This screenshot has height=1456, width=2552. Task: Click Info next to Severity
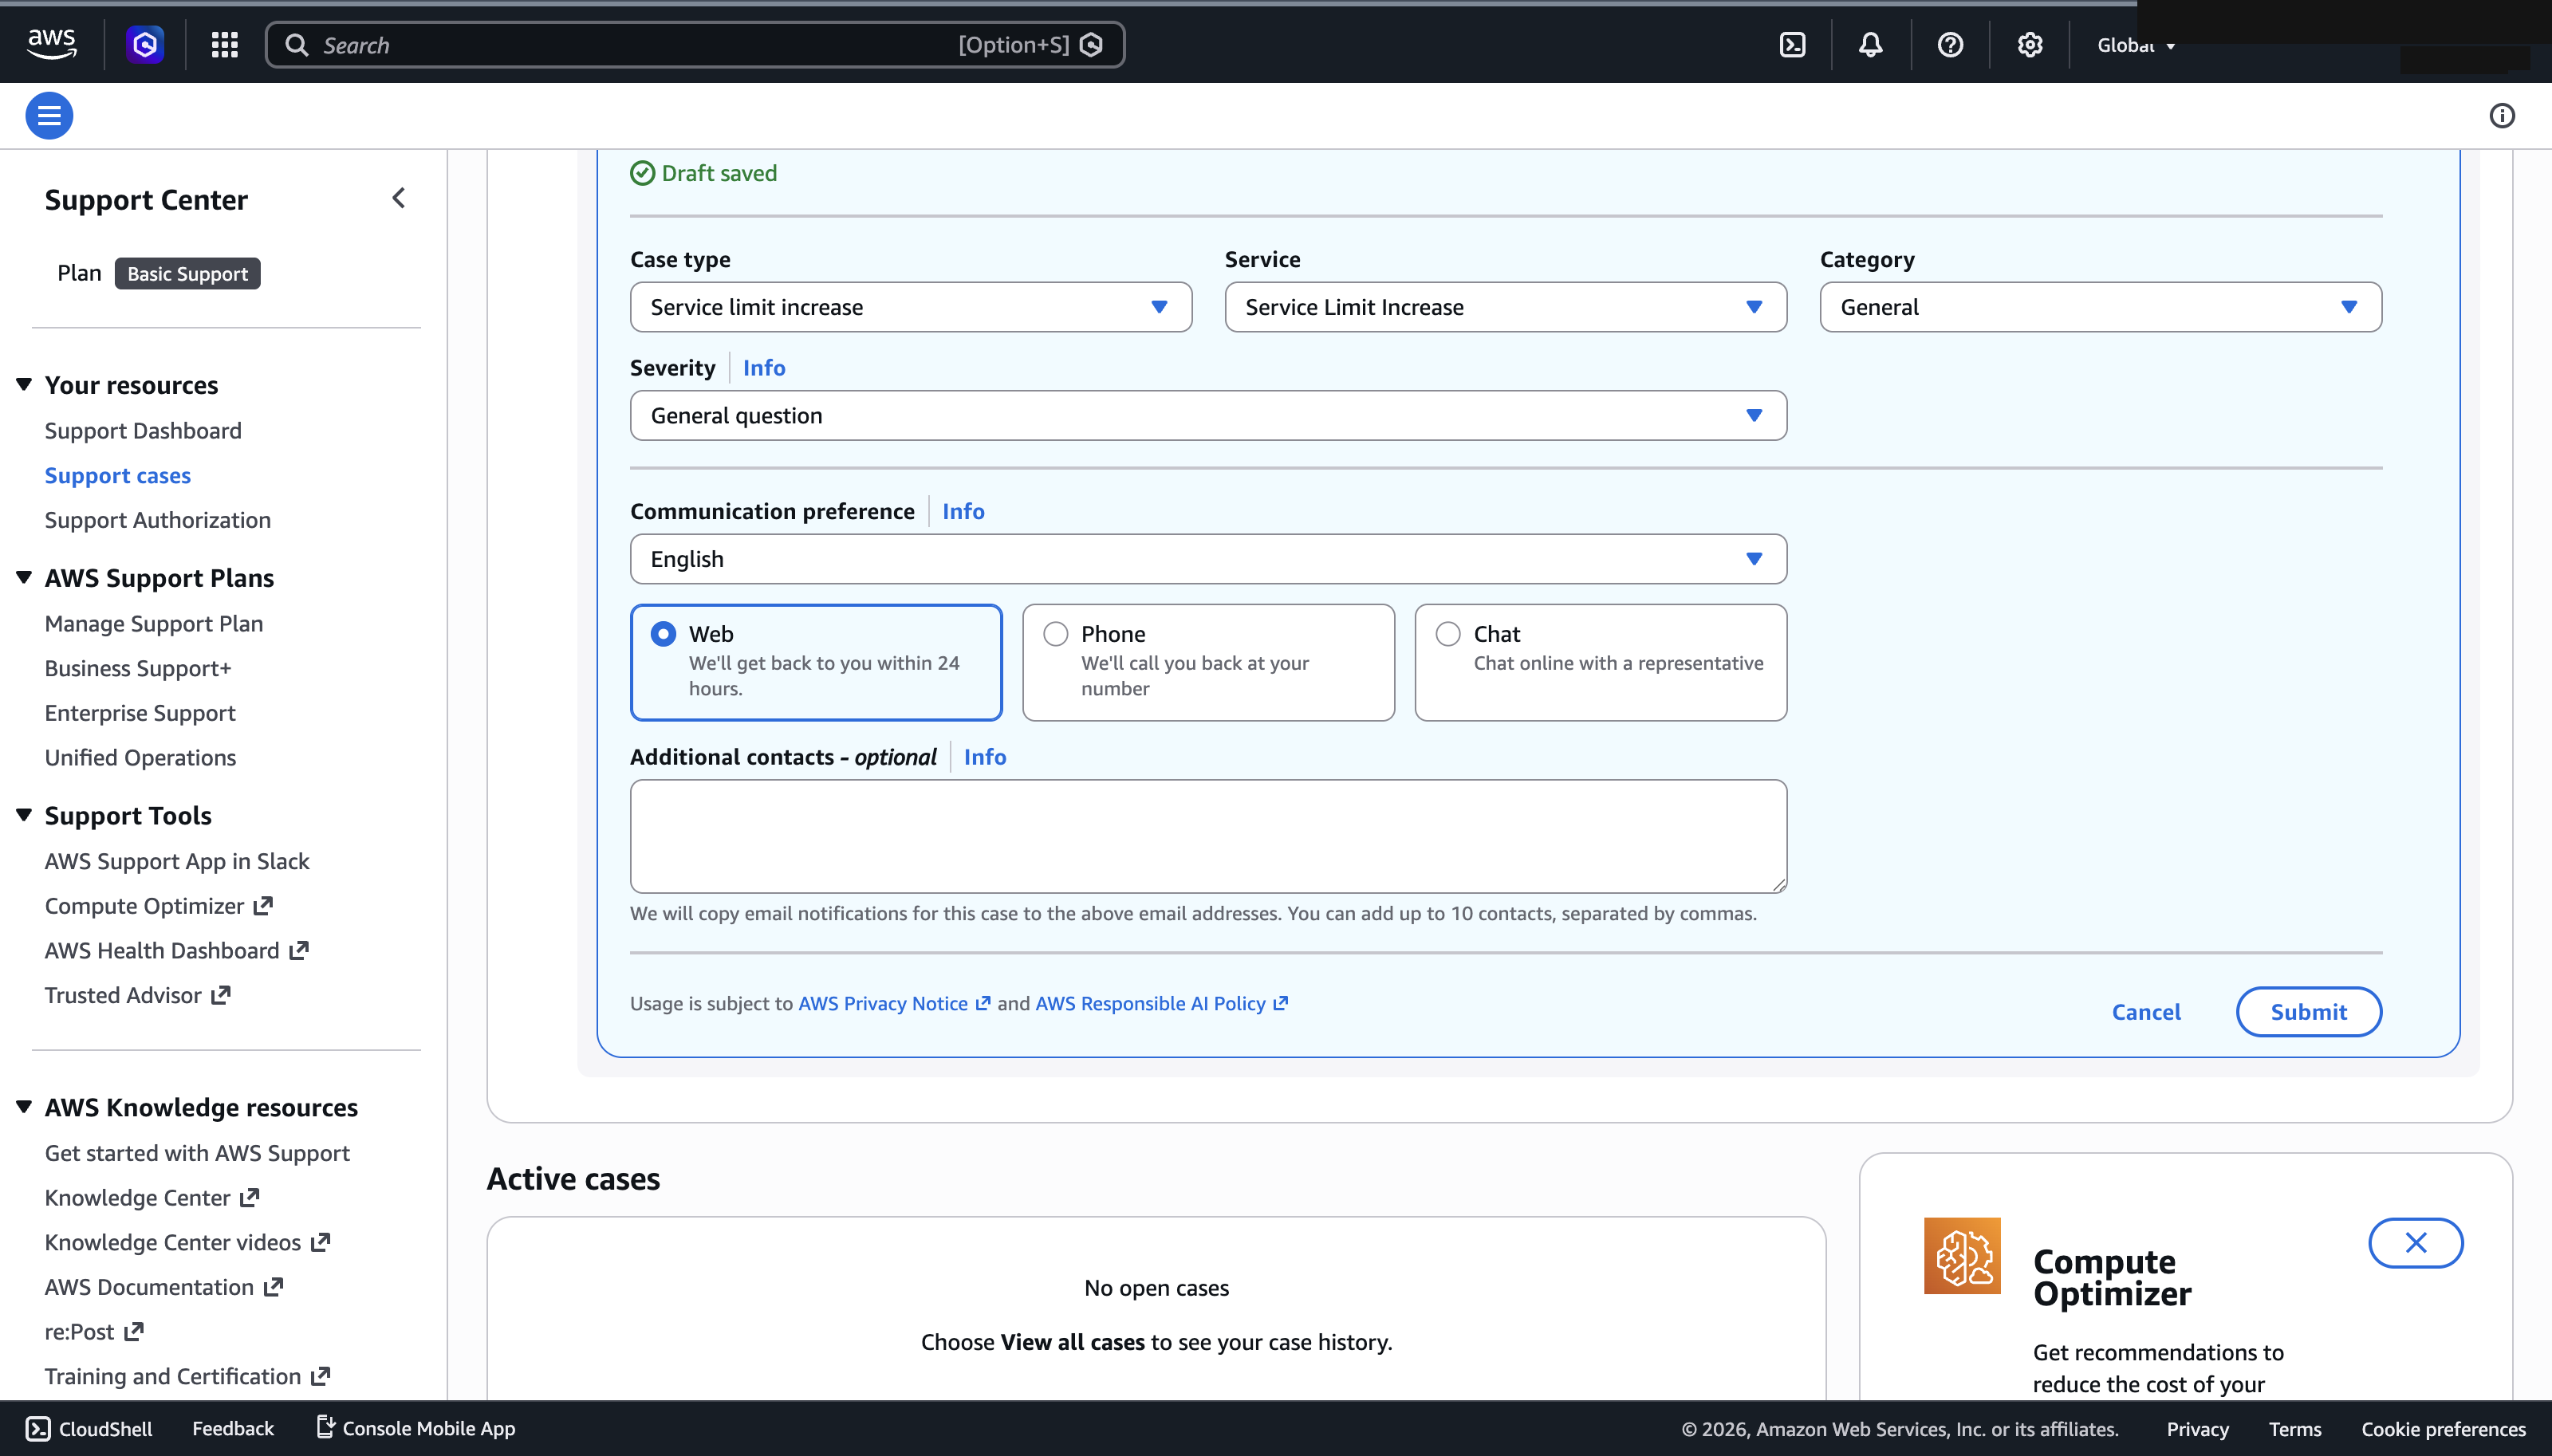[x=764, y=368]
